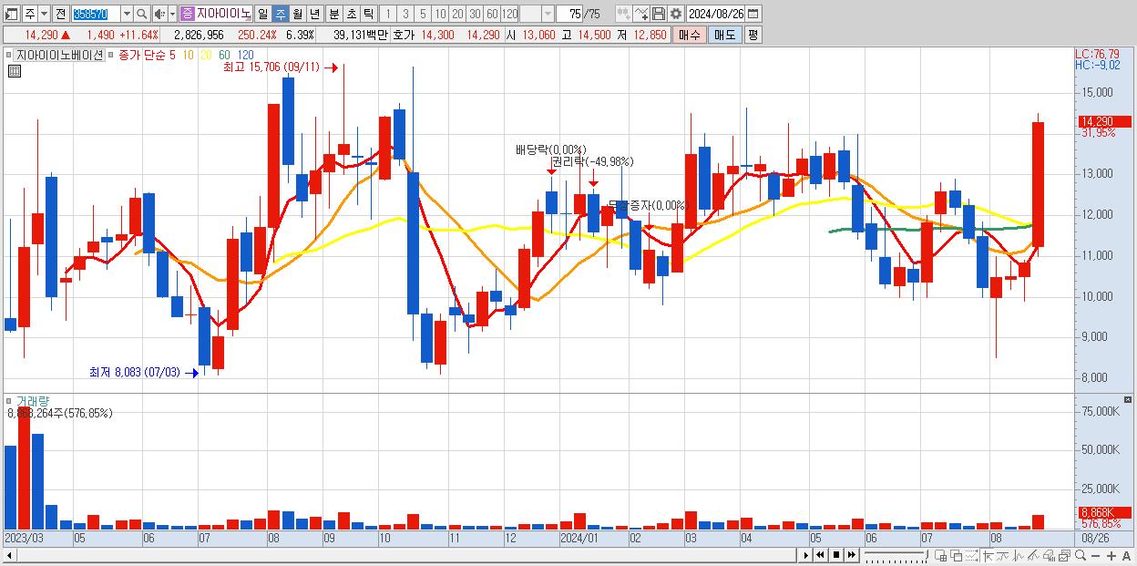Select the 5 interval button
Screen dimensions: 1137x566
[x=423, y=14]
